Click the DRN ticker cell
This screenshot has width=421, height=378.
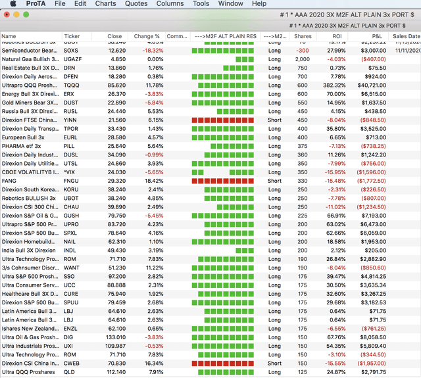[x=69, y=68]
